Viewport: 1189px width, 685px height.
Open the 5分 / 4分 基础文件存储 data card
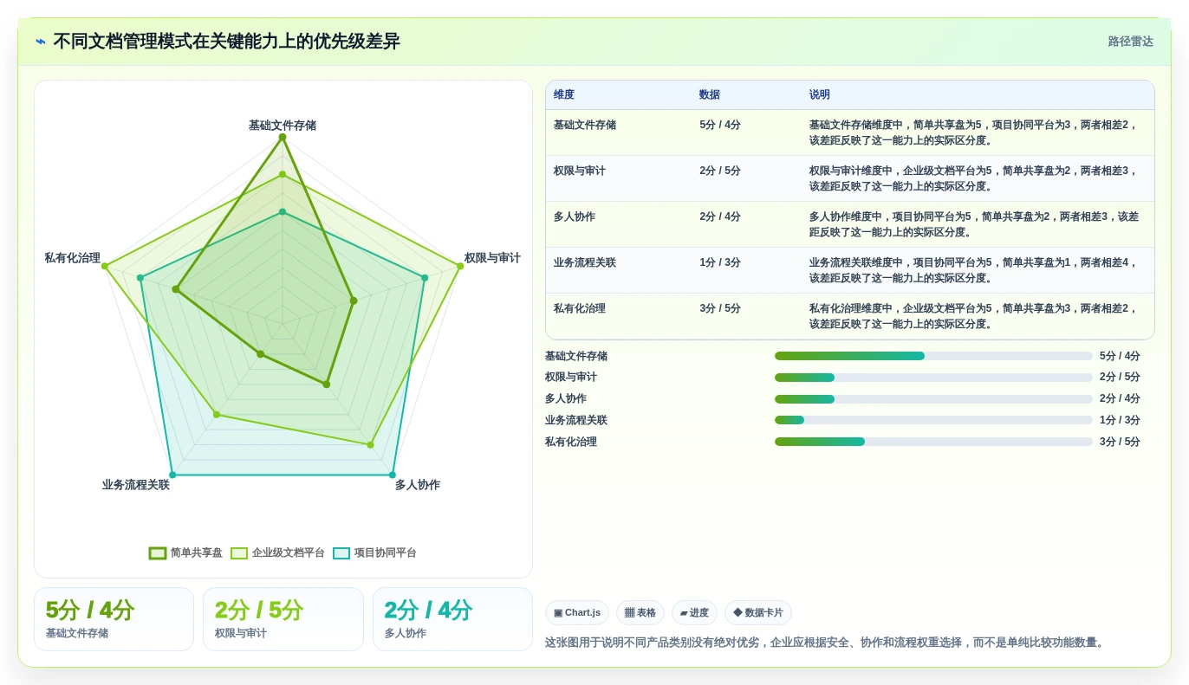(114, 619)
